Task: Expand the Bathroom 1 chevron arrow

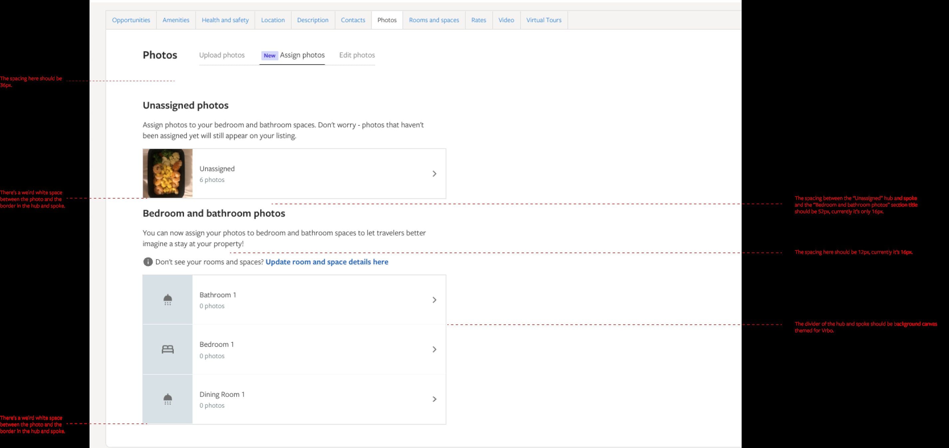Action: coord(434,300)
